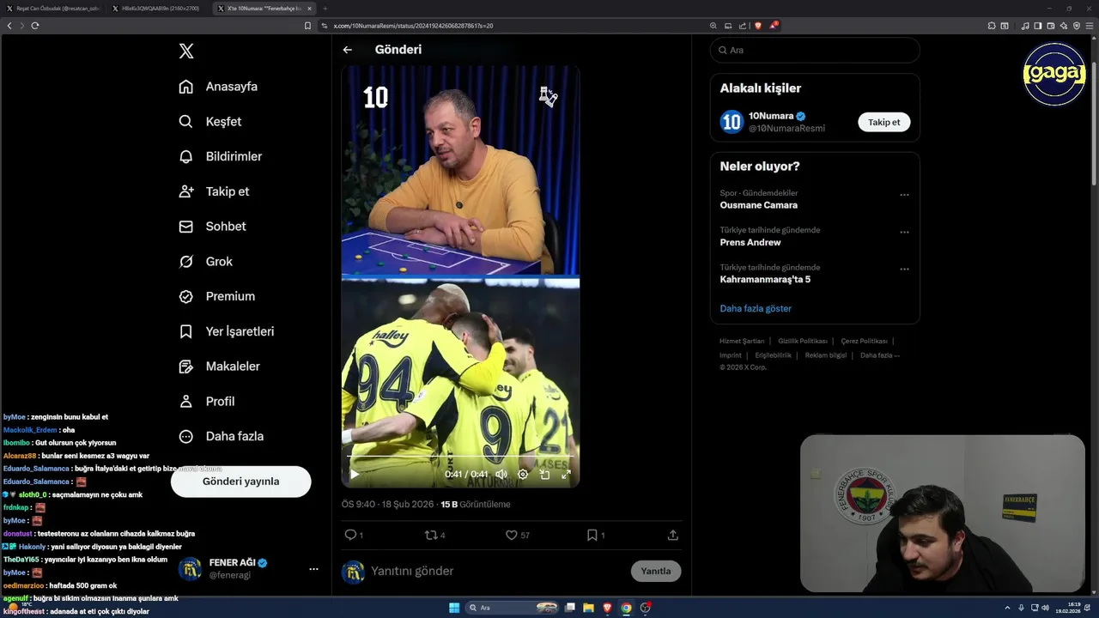This screenshot has height=618, width=1099.
Task: Open Windows Start menu
Action: 454,608
